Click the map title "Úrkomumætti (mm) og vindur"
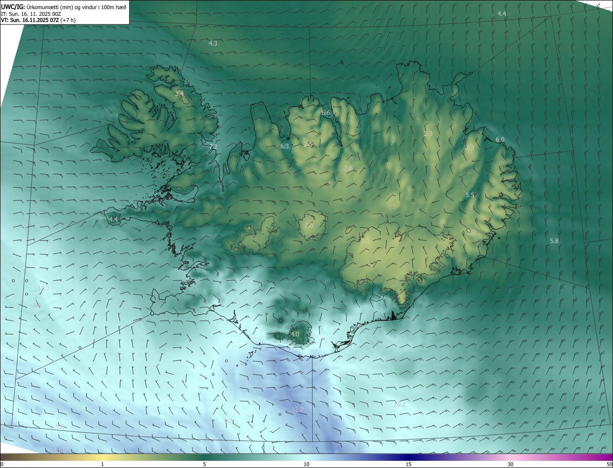This screenshot has width=613, height=468. click(62, 7)
